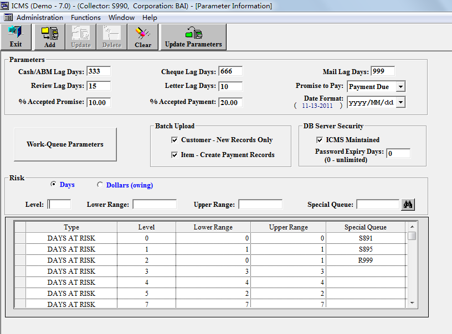Click the Update Parameters toolbar icon
The image size is (452, 334).
pyautogui.click(x=193, y=37)
